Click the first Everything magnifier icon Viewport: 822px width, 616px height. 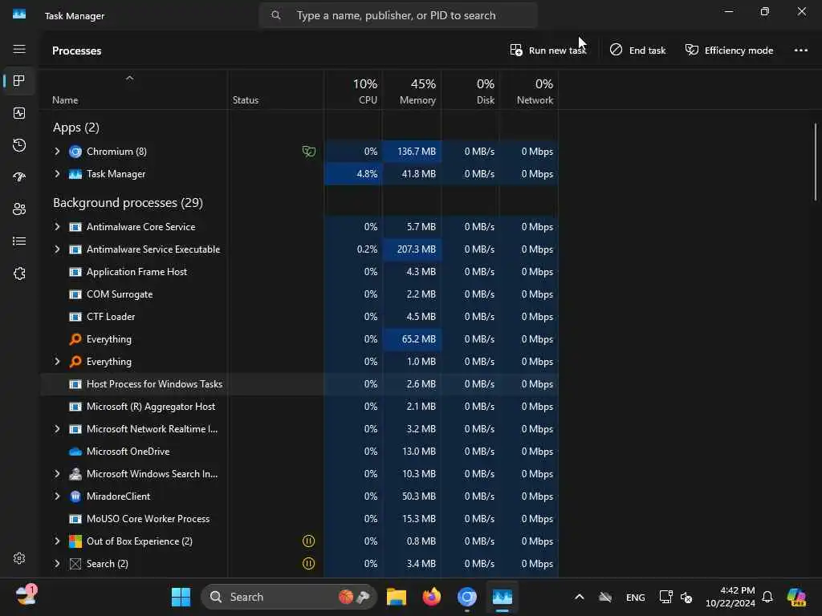75,339
